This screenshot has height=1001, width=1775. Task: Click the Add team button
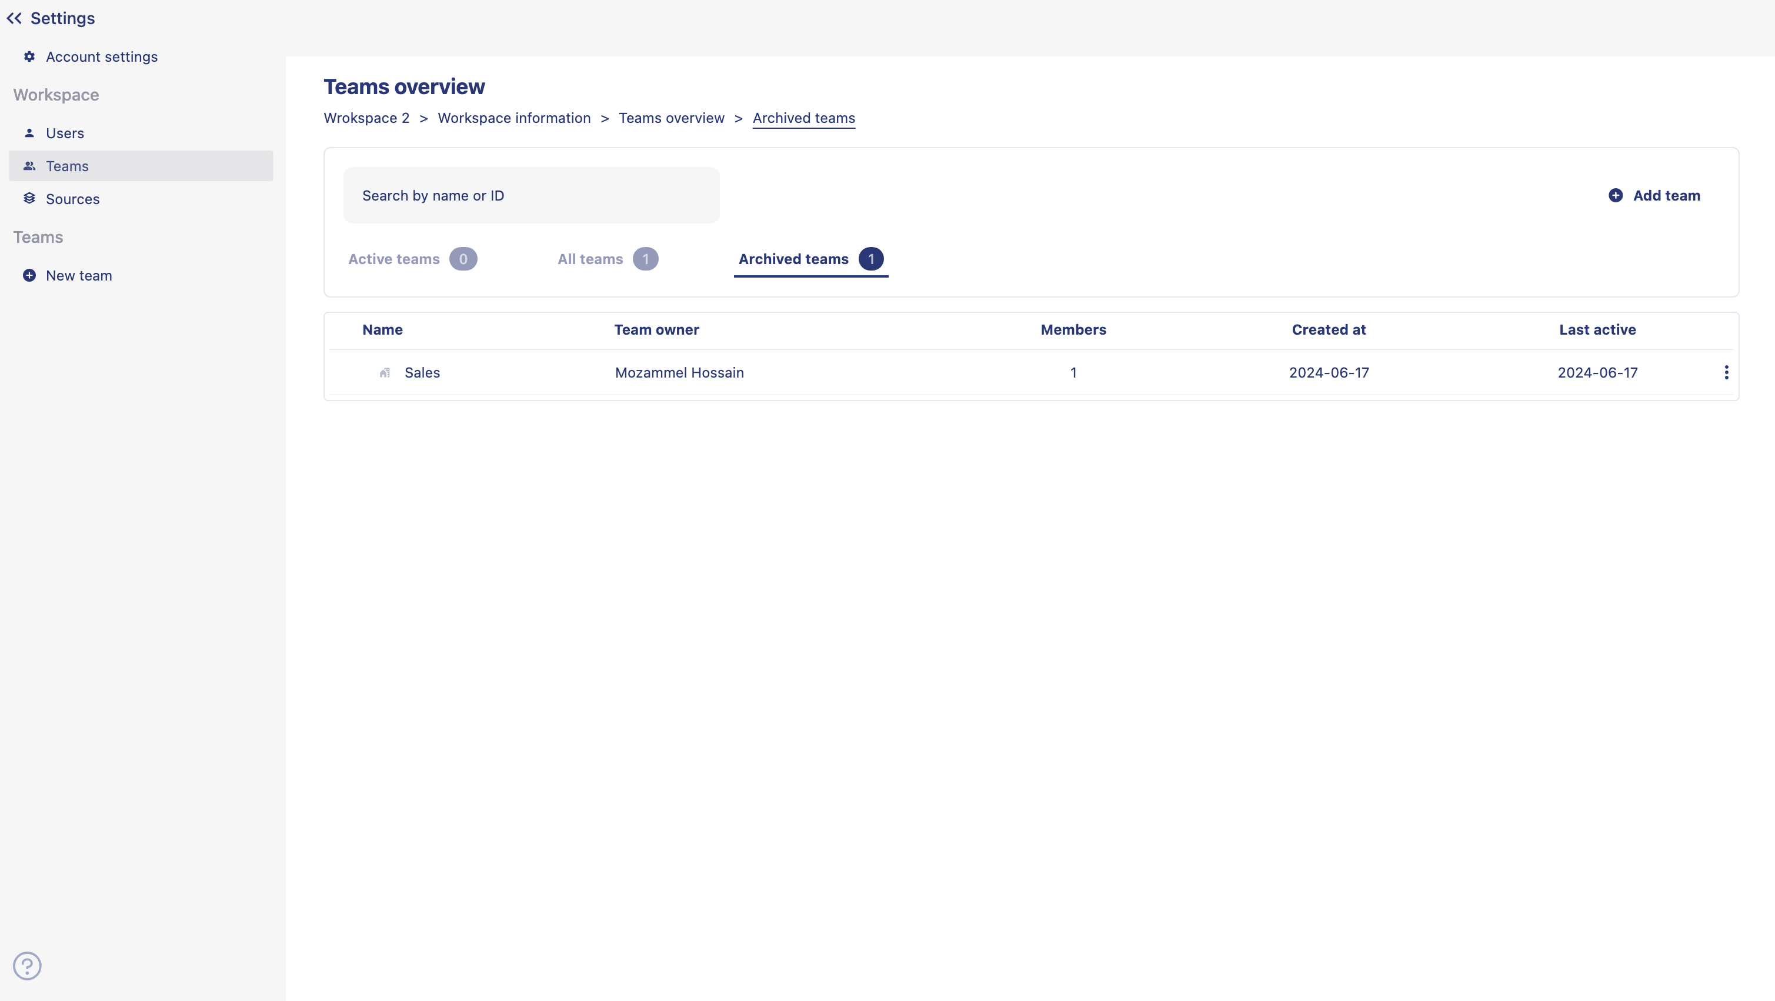click(x=1666, y=196)
